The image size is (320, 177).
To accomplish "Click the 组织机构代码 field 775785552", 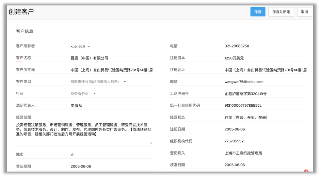I will (265, 141).
